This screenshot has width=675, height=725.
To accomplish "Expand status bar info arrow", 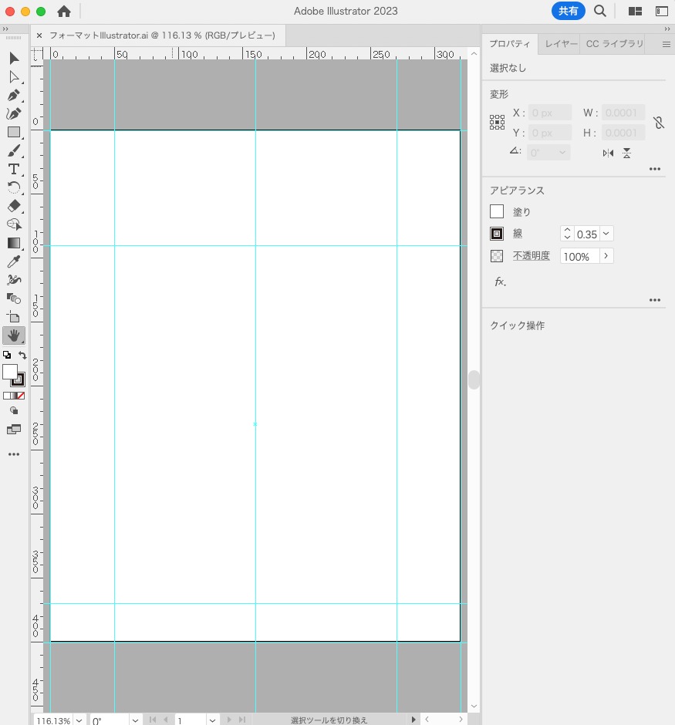I will (x=413, y=720).
